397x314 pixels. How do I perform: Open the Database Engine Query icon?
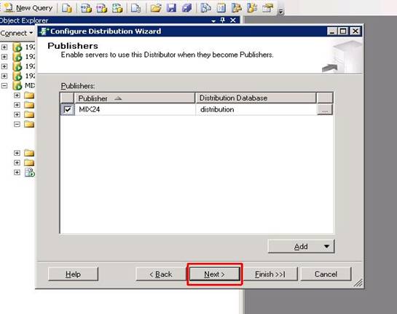(67, 8)
